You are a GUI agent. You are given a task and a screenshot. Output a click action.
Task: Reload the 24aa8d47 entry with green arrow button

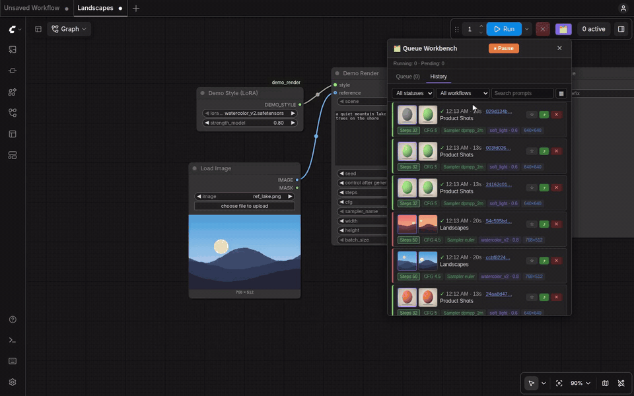544,297
